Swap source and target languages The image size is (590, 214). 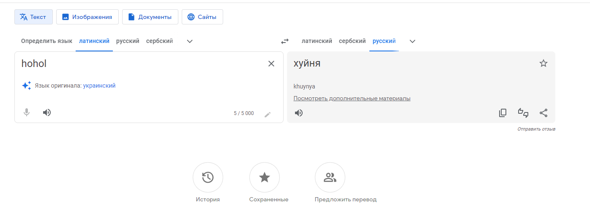(x=285, y=41)
